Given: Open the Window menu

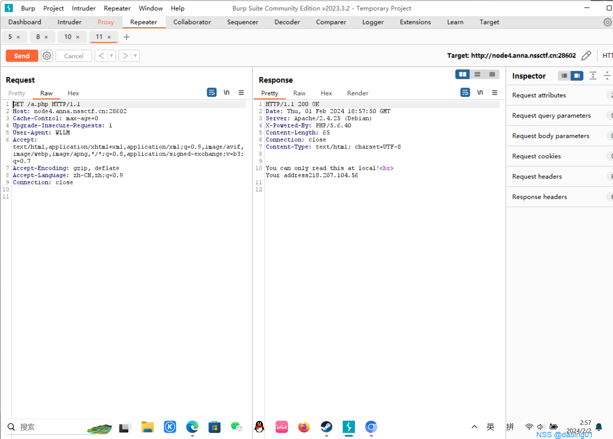Looking at the screenshot, I should coord(150,8).
